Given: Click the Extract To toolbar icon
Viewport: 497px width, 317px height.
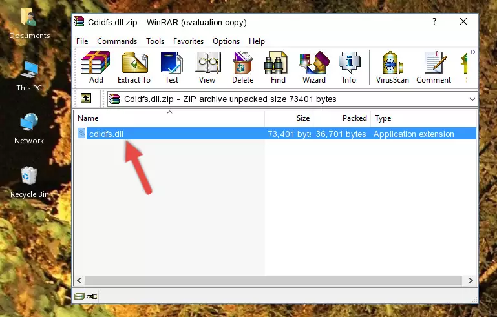Looking at the screenshot, I should pos(134,67).
